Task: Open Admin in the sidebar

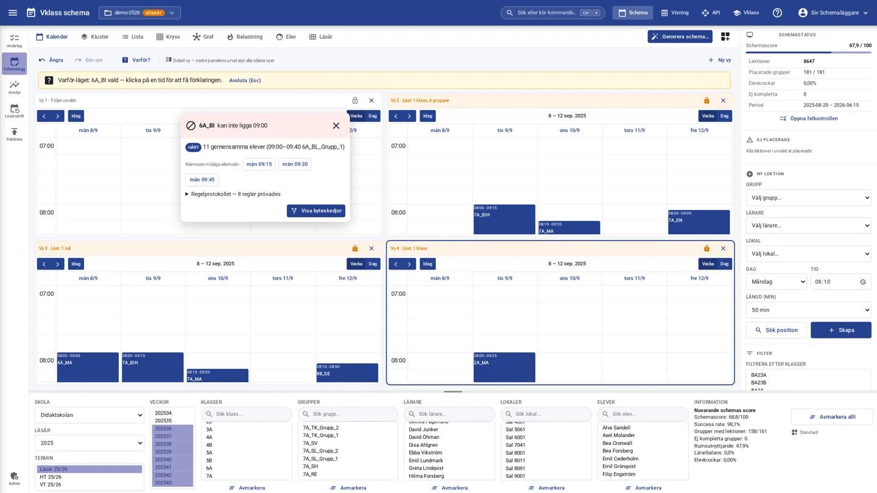Action: point(14,479)
